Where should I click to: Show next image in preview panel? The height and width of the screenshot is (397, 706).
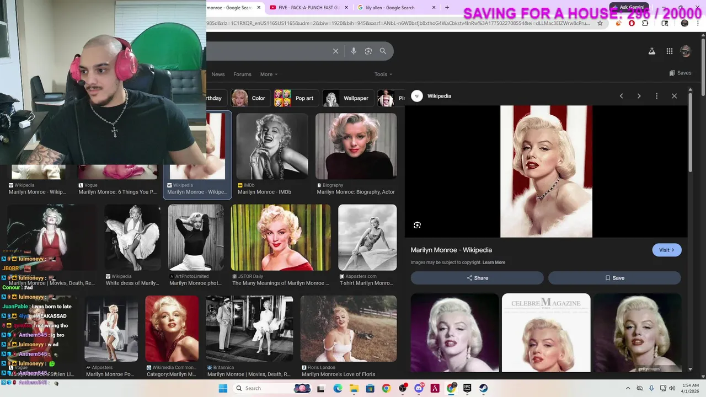point(639,96)
